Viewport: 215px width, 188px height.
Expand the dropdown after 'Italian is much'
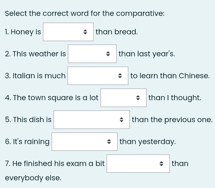97,76
